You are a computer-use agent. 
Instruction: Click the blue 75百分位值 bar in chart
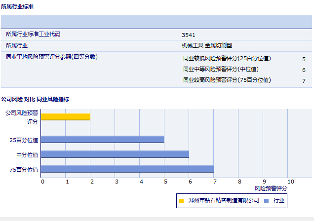click(x=127, y=169)
